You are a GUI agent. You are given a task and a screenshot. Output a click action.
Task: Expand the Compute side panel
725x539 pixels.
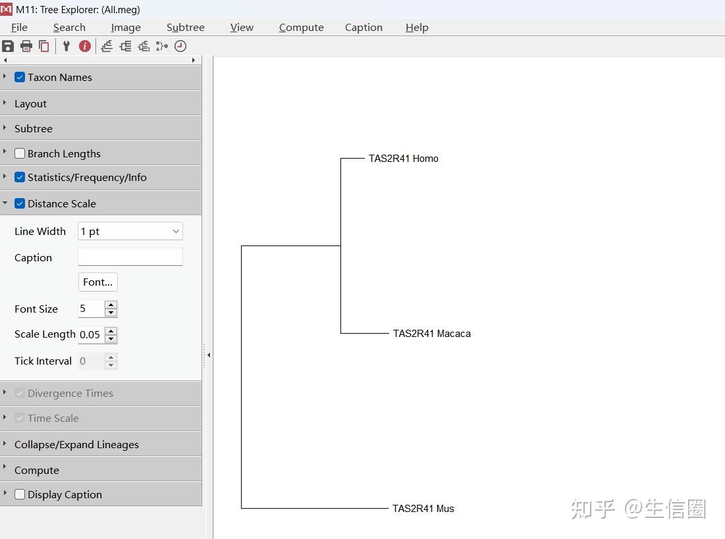coord(5,467)
